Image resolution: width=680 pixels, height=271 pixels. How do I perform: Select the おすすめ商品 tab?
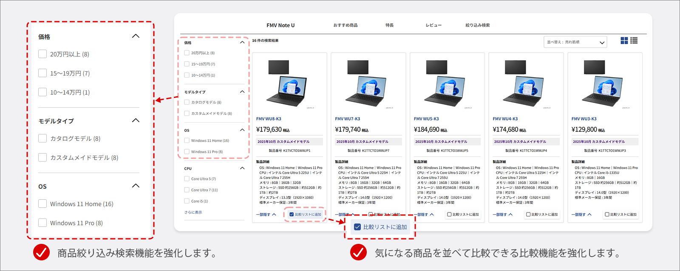click(345, 25)
